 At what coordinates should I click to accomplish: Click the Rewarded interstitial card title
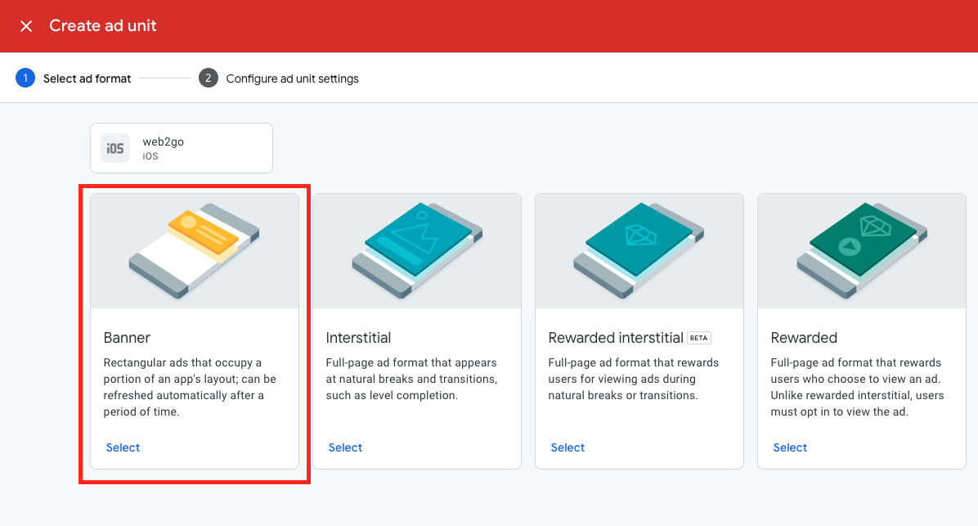click(x=616, y=338)
